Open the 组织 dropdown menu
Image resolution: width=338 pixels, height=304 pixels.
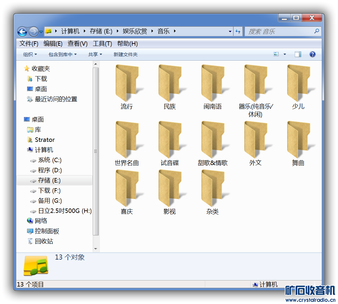30,55
